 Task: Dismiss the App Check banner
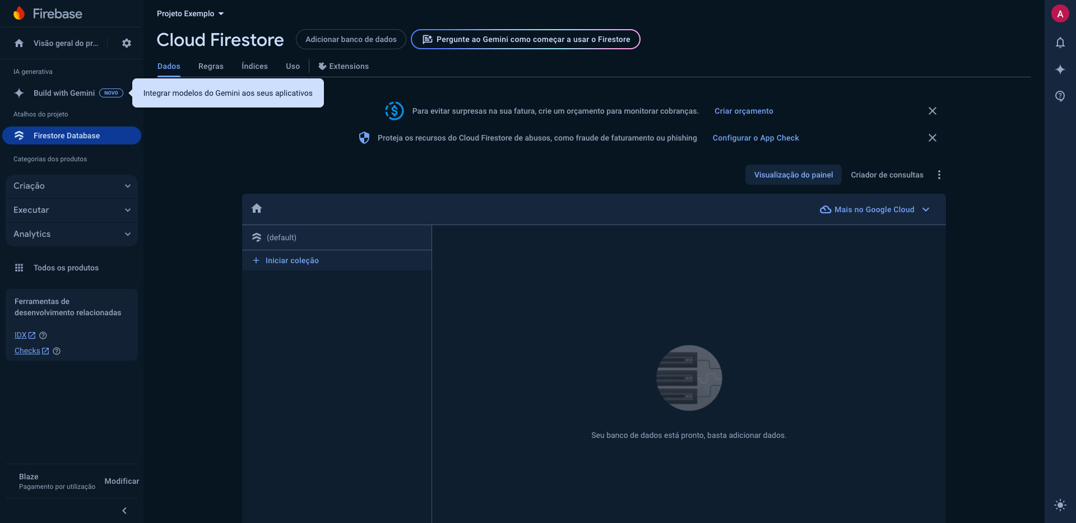(933, 138)
